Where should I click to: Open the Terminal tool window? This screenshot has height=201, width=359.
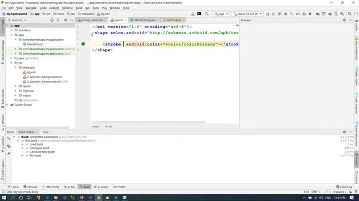[30, 186]
